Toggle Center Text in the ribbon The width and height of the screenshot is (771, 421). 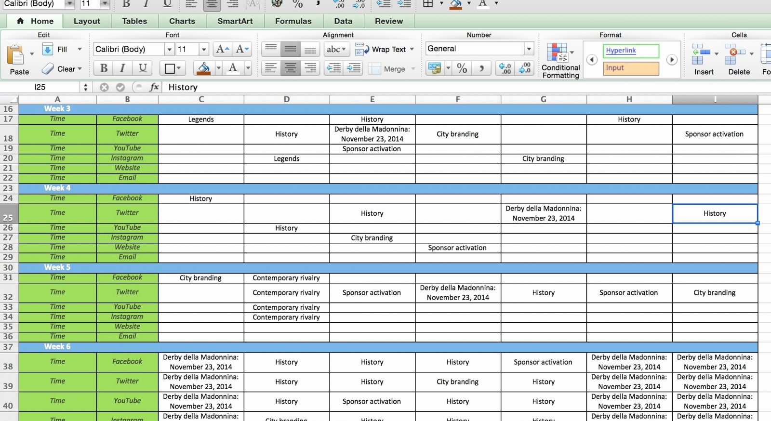point(291,68)
